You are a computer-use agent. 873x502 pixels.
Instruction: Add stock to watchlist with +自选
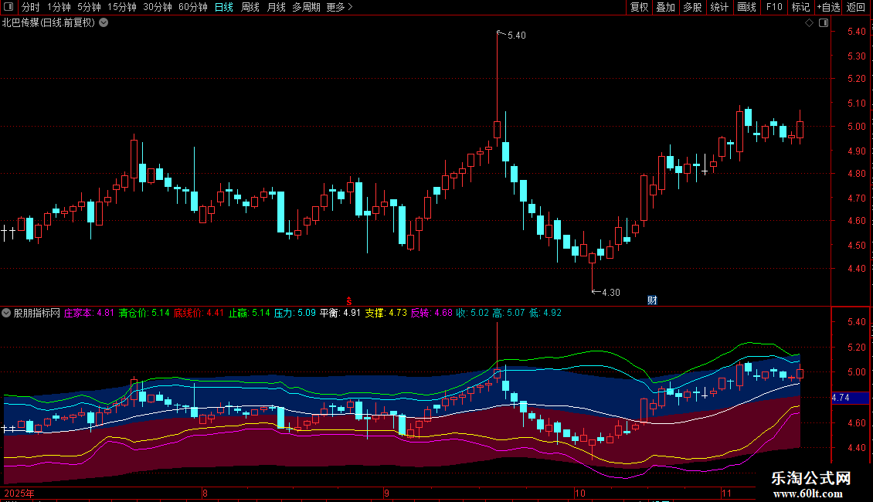(828, 8)
